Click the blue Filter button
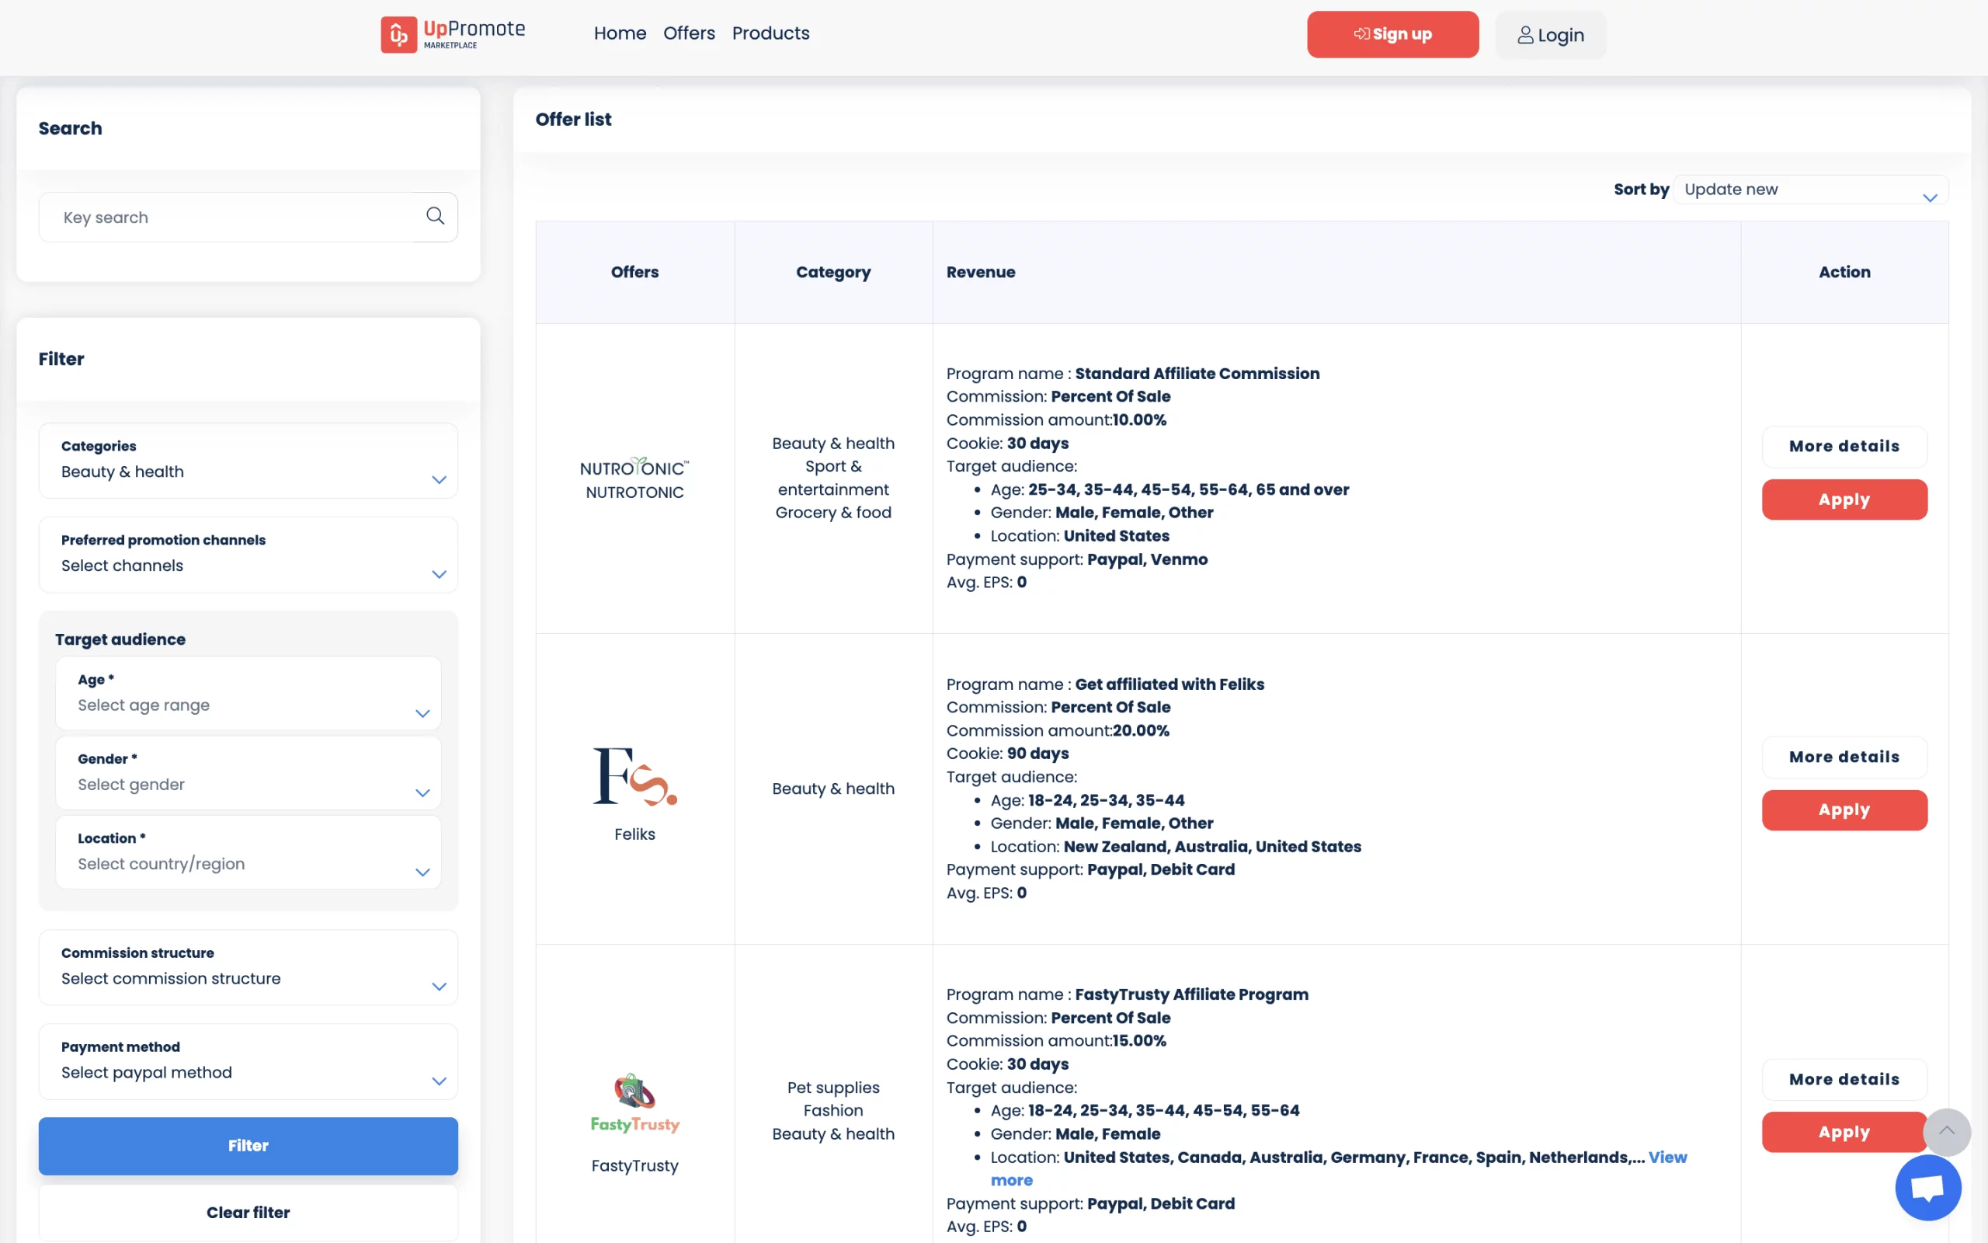Viewport: 1988px width, 1243px height. 248,1145
